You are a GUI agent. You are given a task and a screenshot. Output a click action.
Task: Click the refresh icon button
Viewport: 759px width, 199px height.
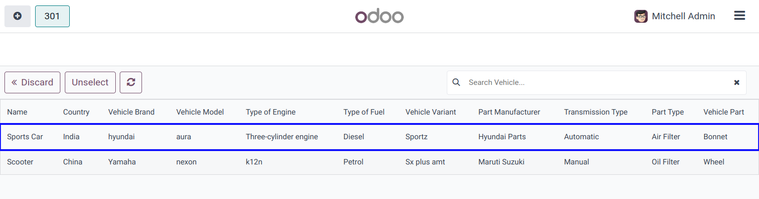131,82
